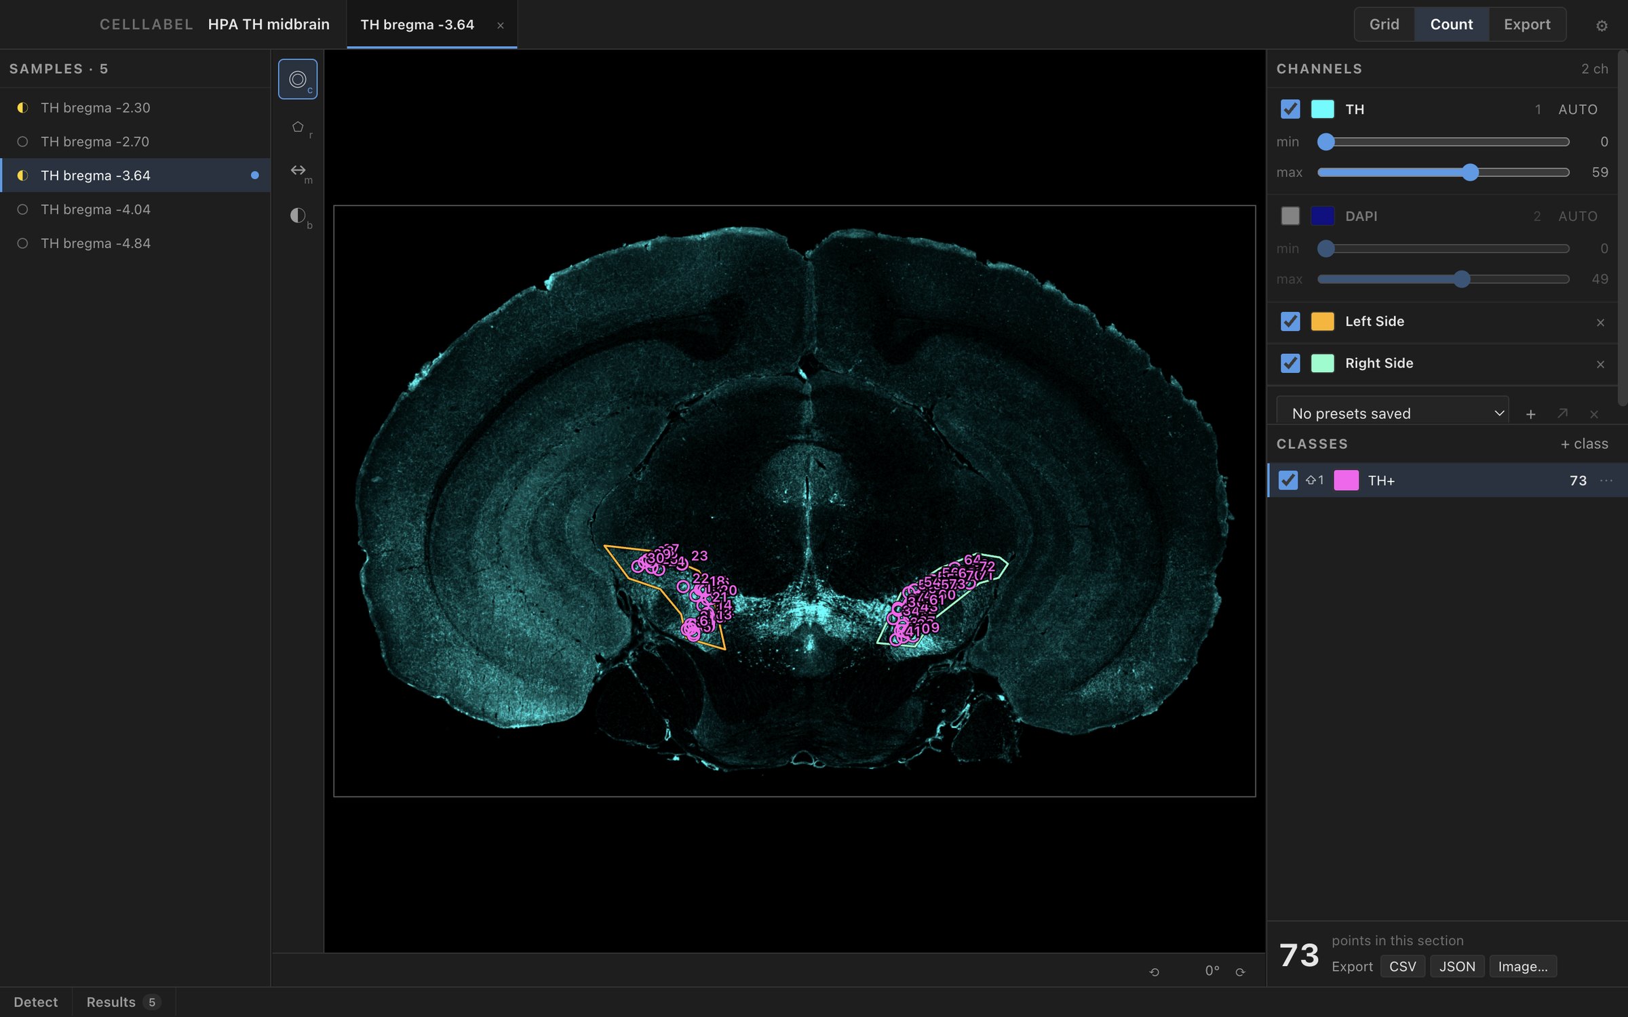1628x1017 pixels.
Task: Select the circle count tool
Action: [x=298, y=79]
